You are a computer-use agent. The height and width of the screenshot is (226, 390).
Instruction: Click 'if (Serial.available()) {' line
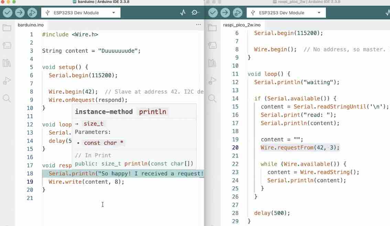point(295,99)
